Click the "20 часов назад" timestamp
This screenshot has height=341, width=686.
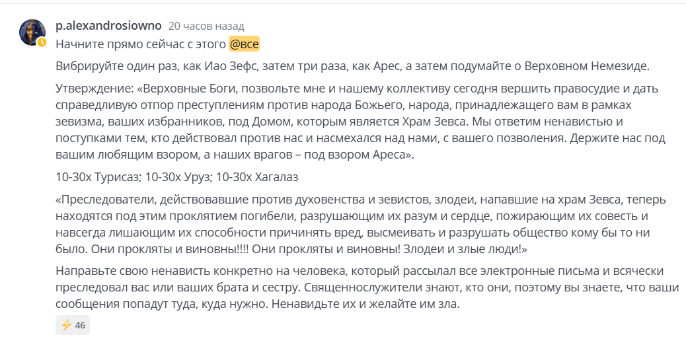206,26
